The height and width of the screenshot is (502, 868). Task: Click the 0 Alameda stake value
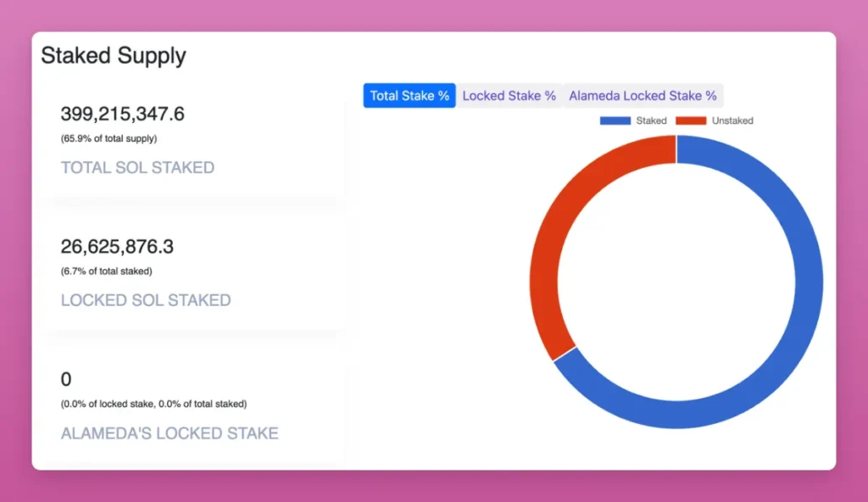(66, 379)
